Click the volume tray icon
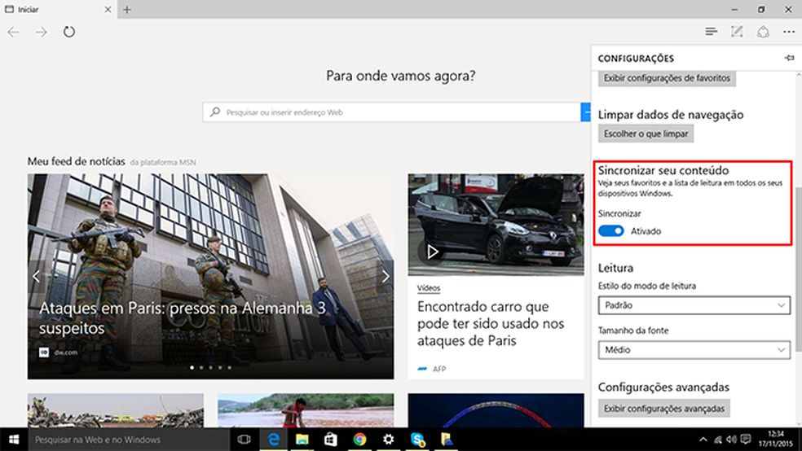This screenshot has height=451, width=802. click(x=731, y=440)
